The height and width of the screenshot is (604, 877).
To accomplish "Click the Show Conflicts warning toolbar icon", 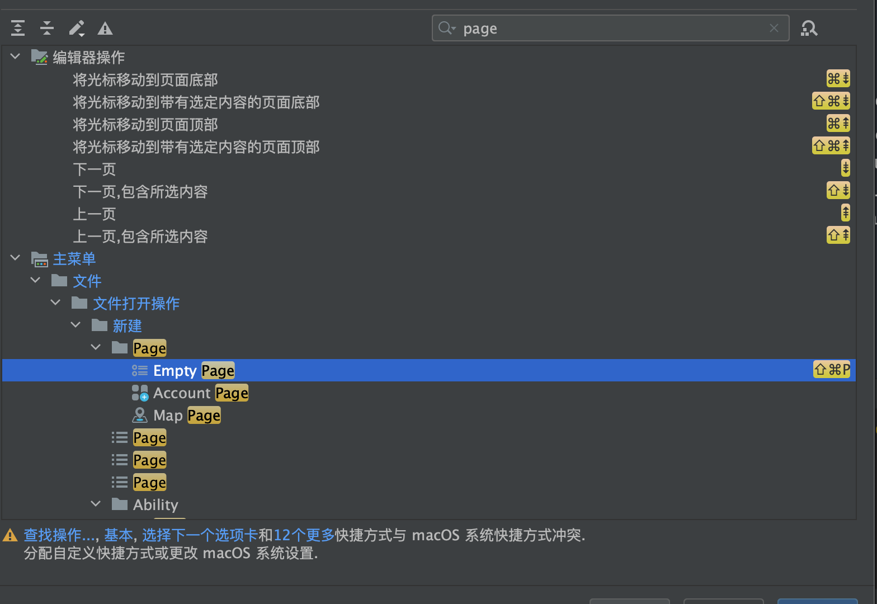I will click(105, 28).
